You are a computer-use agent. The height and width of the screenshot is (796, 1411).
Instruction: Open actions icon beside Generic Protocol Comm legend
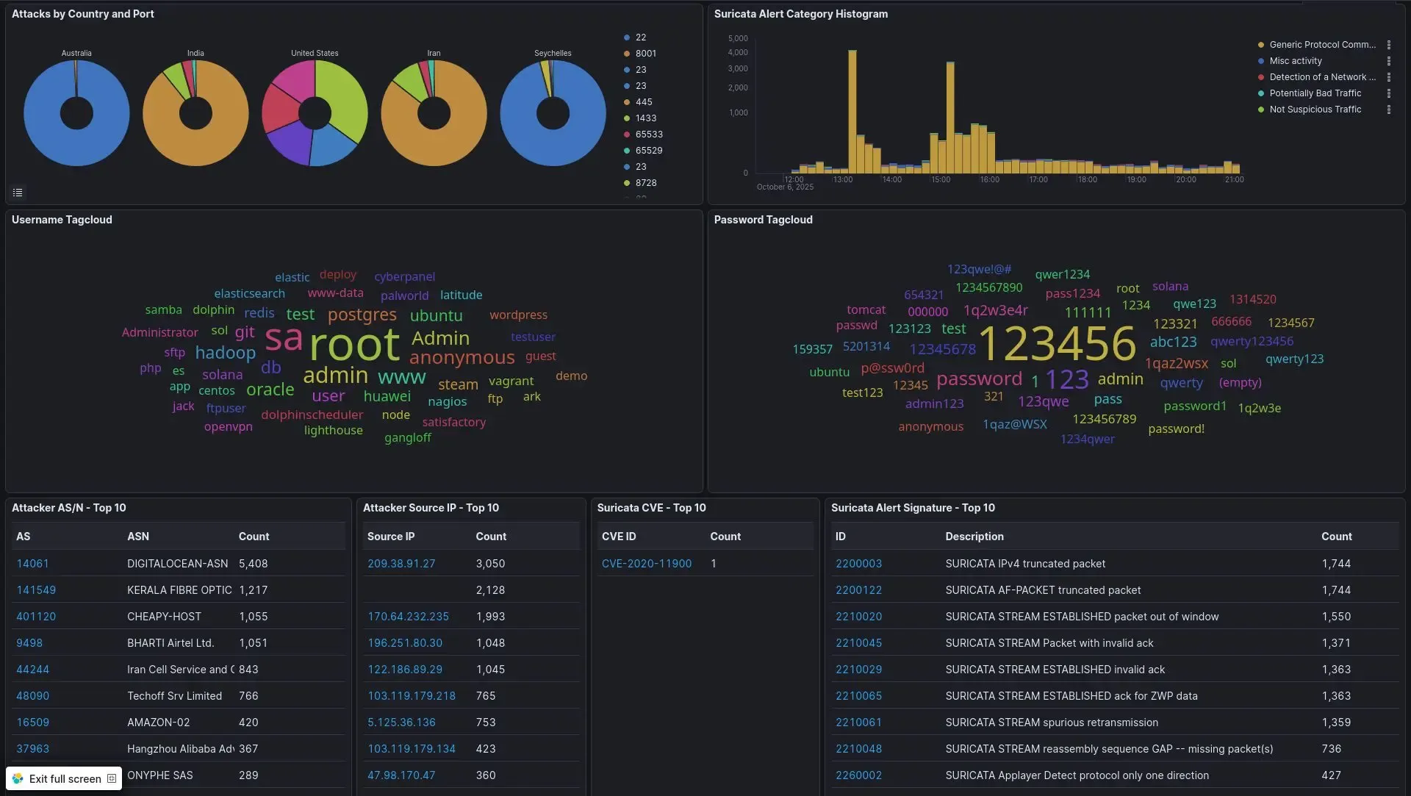pyautogui.click(x=1389, y=44)
